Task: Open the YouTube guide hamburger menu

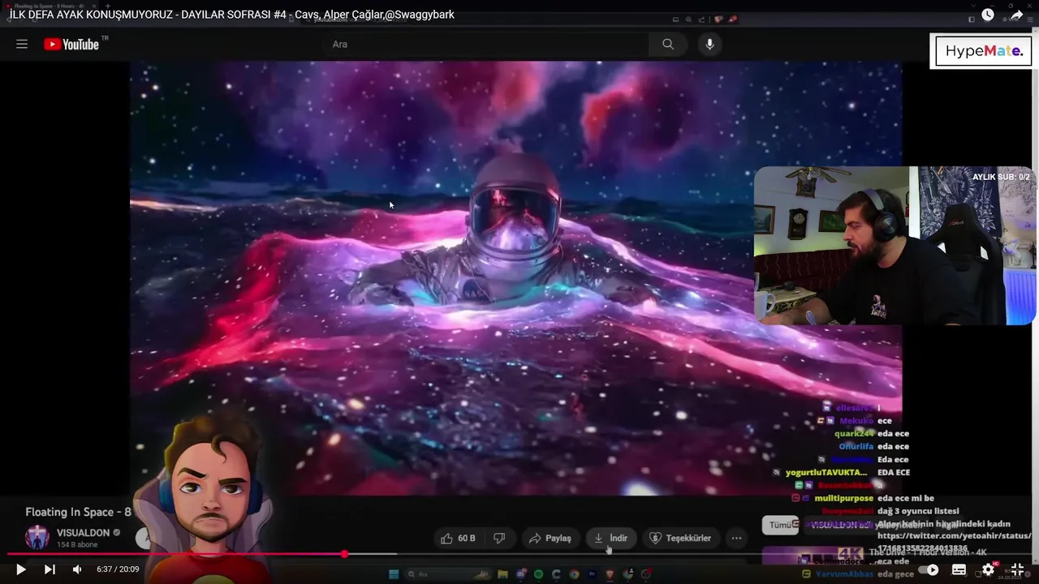Action: click(22, 44)
